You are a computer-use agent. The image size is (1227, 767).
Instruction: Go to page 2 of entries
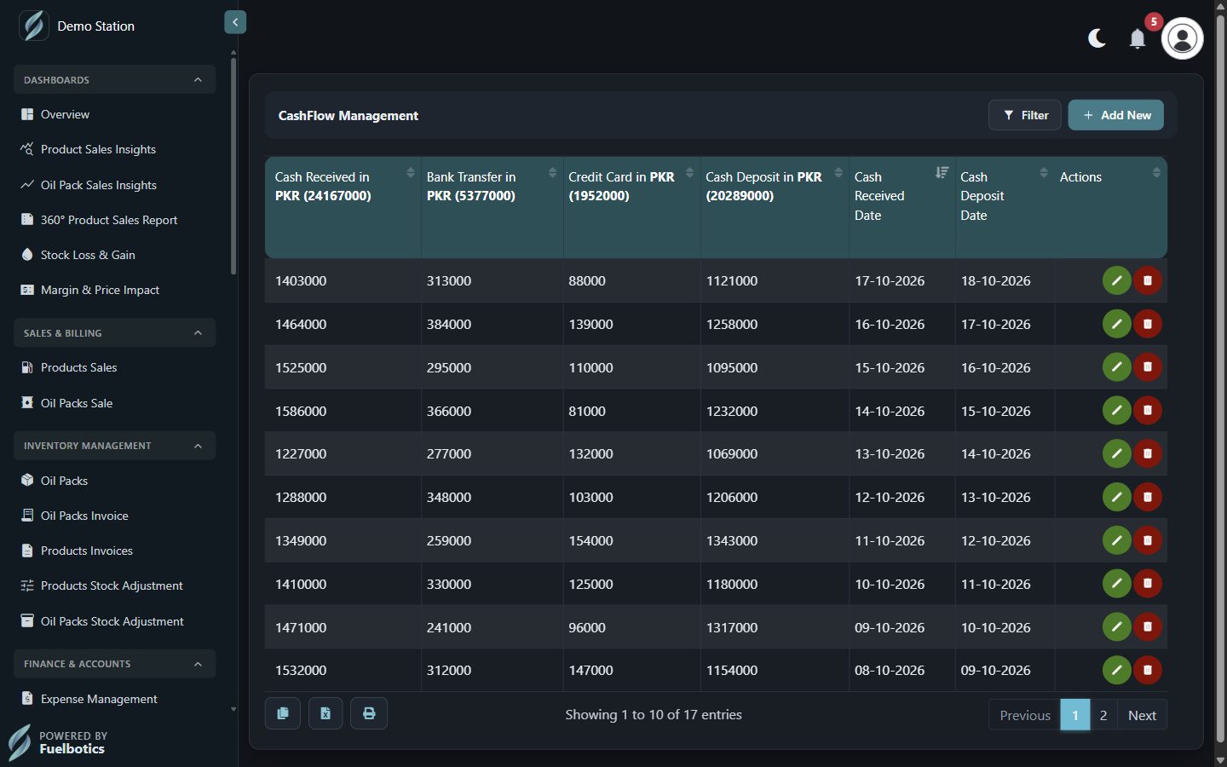pos(1103,715)
